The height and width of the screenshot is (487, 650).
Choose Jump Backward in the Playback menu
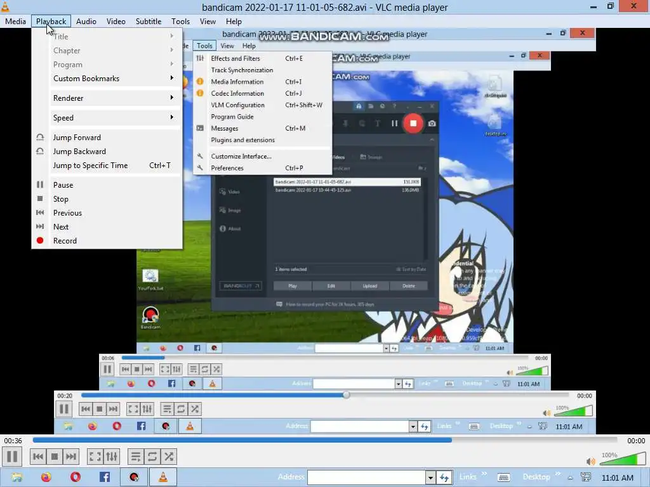tap(107, 152)
